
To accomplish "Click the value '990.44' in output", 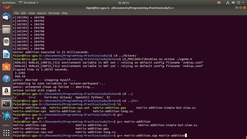I will 20,76.
